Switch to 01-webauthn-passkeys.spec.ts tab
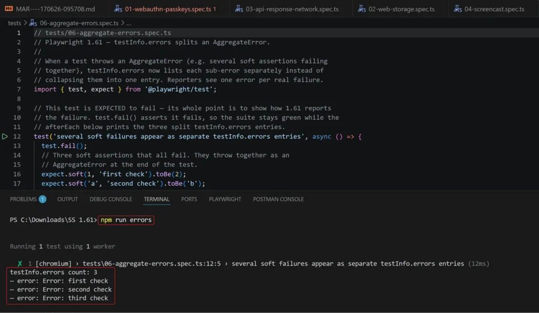Image resolution: width=539 pixels, height=313 pixels. pyautogui.click(x=166, y=9)
